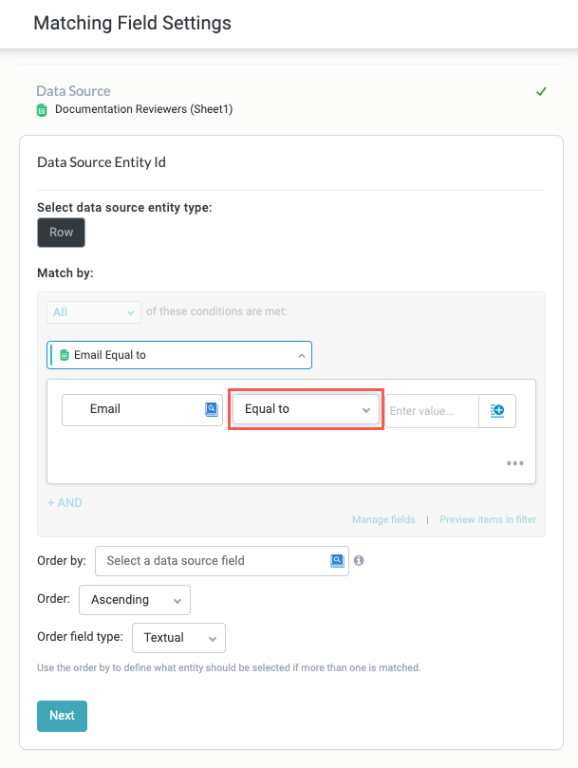Click lookup icon in Order by field
The image size is (578, 768).
coord(337,561)
